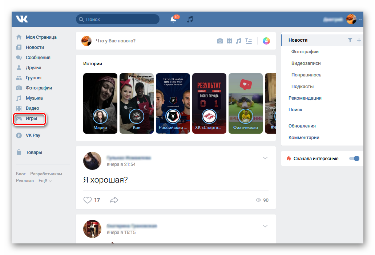Click the VK logo in header

[x=22, y=19]
